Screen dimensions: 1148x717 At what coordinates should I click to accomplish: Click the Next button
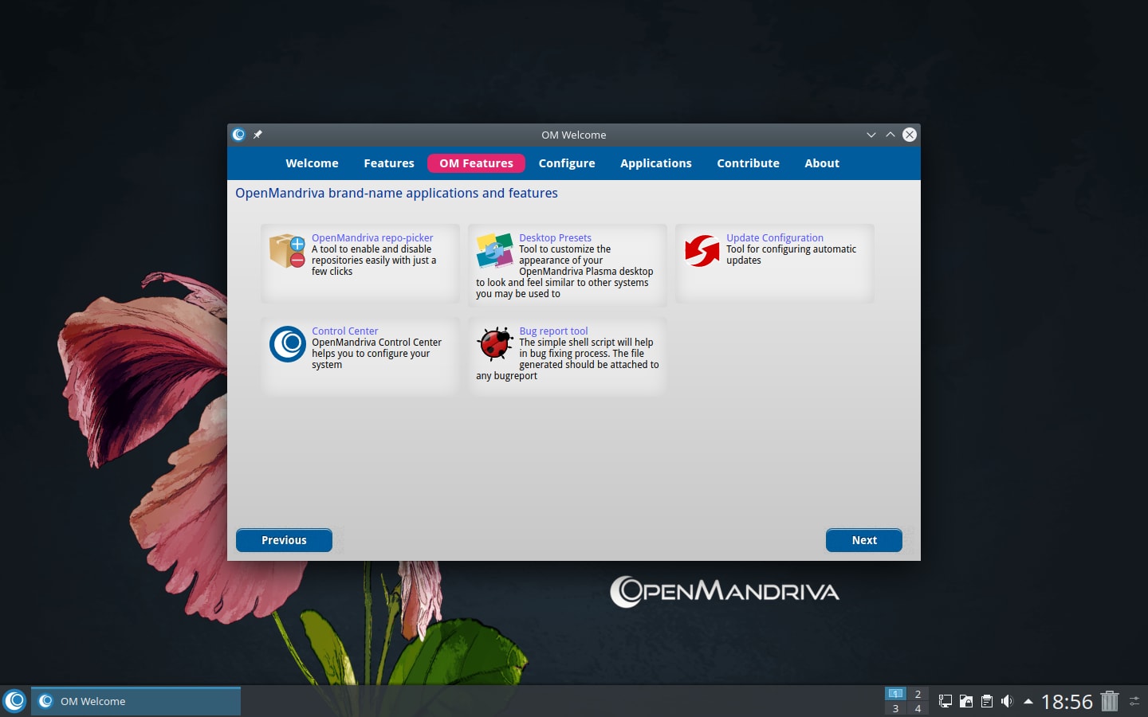864,540
